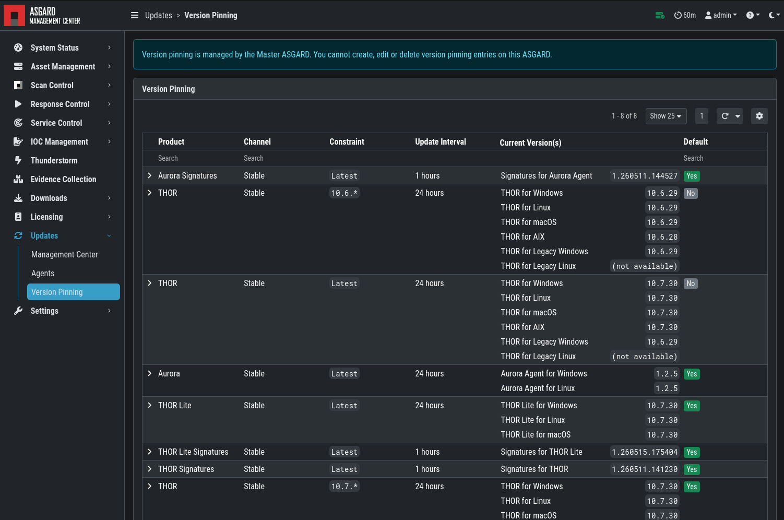
Task: Click the Settings wrench icon
Action: click(18, 311)
